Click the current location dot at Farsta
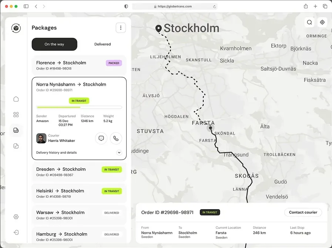This screenshot has width=332, height=248. click(x=211, y=128)
